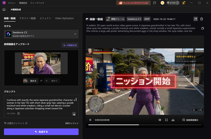Download the generated video
Image resolution: width=211 pixels, height=139 pixels.
click(173, 120)
